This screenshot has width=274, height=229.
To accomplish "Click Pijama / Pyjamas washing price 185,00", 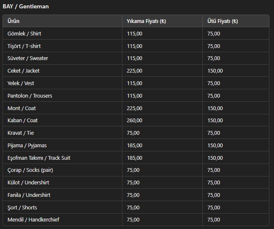I will (x=135, y=146).
